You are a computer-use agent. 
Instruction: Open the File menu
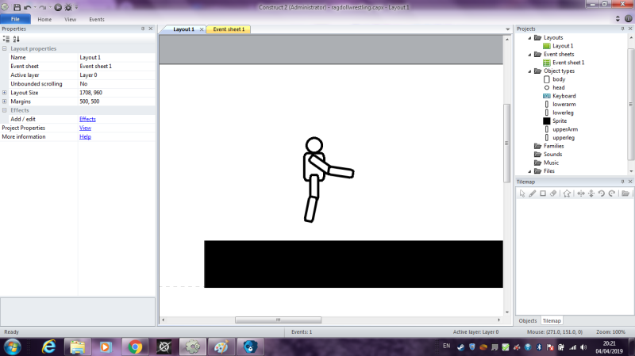[15, 19]
